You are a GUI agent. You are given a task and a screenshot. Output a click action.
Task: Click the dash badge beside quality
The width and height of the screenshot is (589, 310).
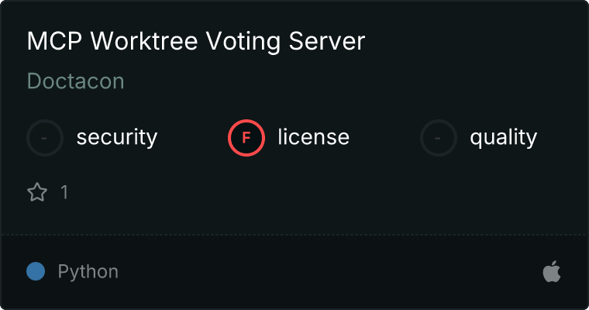pyautogui.click(x=439, y=138)
